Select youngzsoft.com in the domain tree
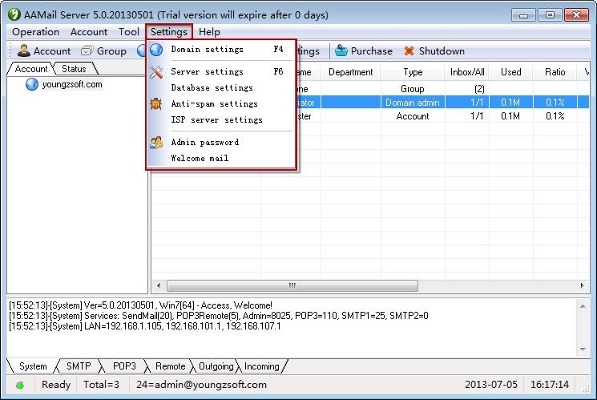This screenshot has width=597, height=400. pos(72,84)
